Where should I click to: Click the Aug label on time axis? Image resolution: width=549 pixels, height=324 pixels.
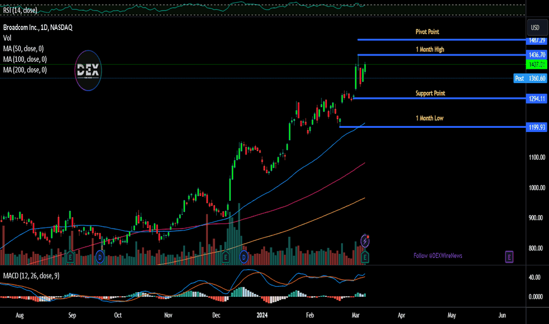click(19, 315)
